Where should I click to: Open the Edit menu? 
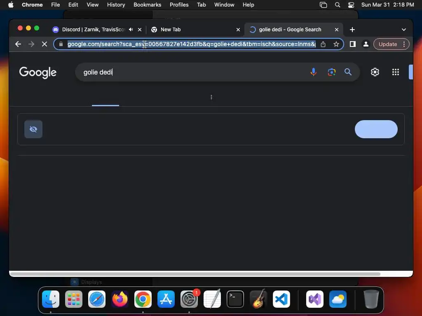pyautogui.click(x=73, y=5)
